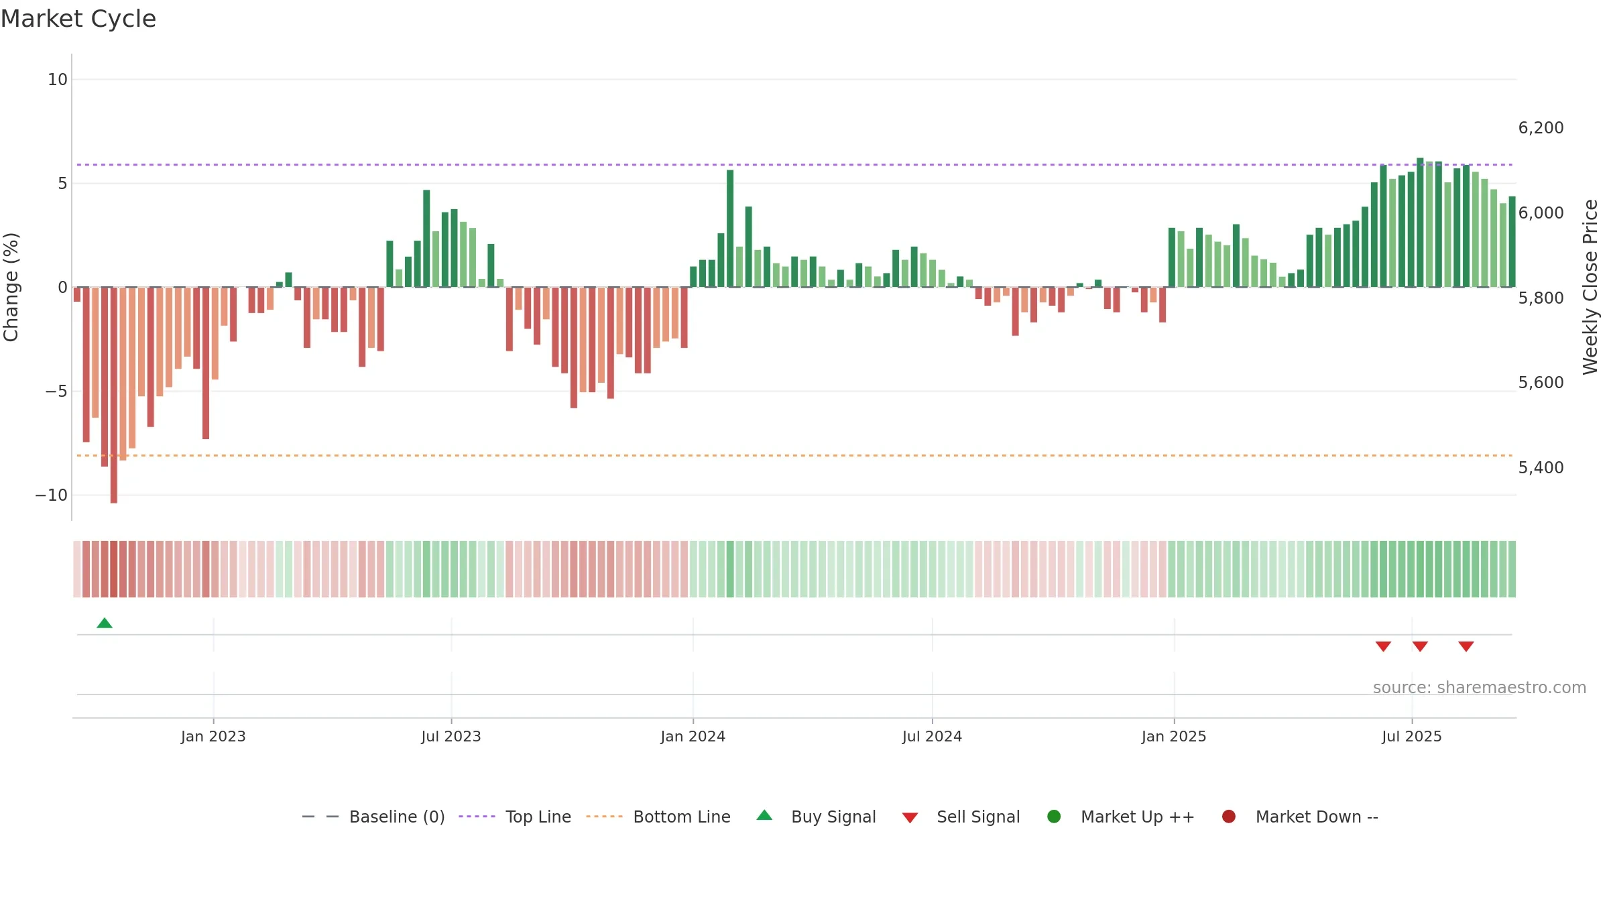Click the Jan 2024 axis label
The height and width of the screenshot is (905, 1609).
click(693, 737)
